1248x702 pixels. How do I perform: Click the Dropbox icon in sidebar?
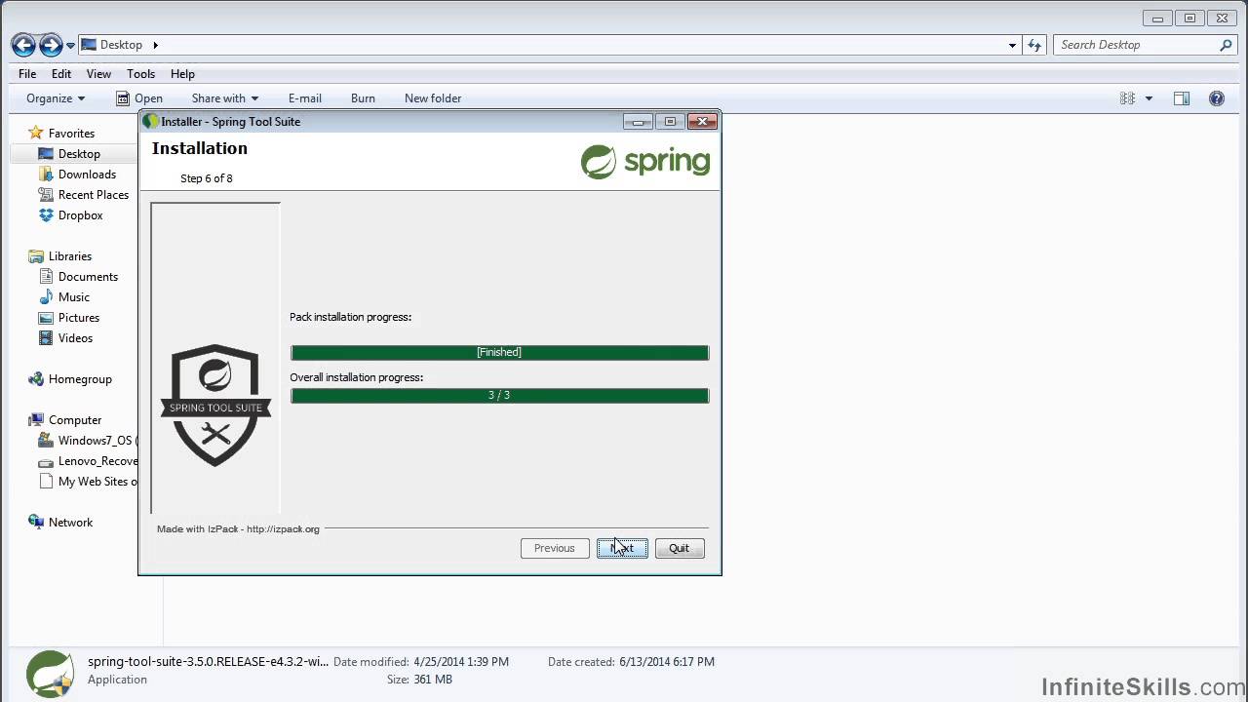46,215
